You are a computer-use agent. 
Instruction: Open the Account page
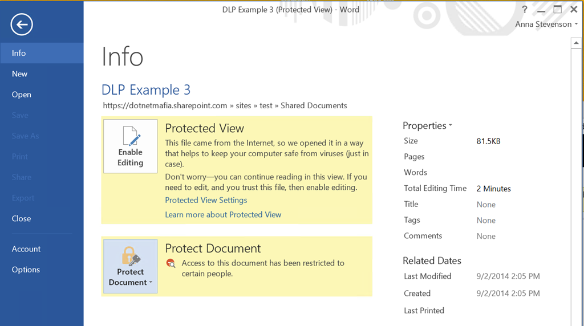tap(42, 249)
